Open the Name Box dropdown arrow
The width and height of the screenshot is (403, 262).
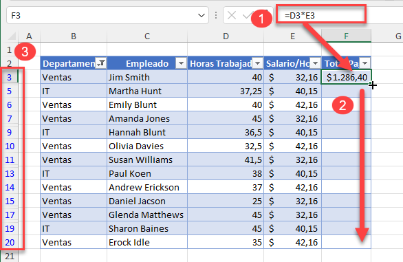pos(201,15)
